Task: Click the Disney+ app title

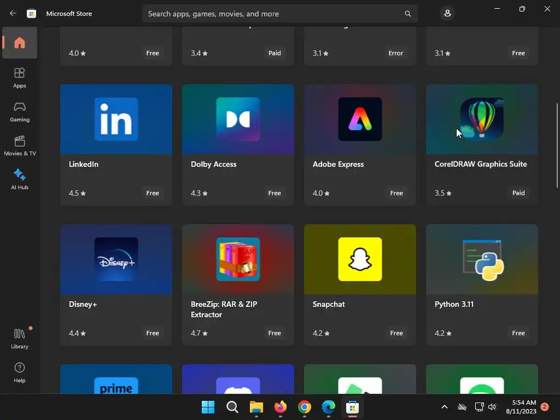Action: click(83, 304)
